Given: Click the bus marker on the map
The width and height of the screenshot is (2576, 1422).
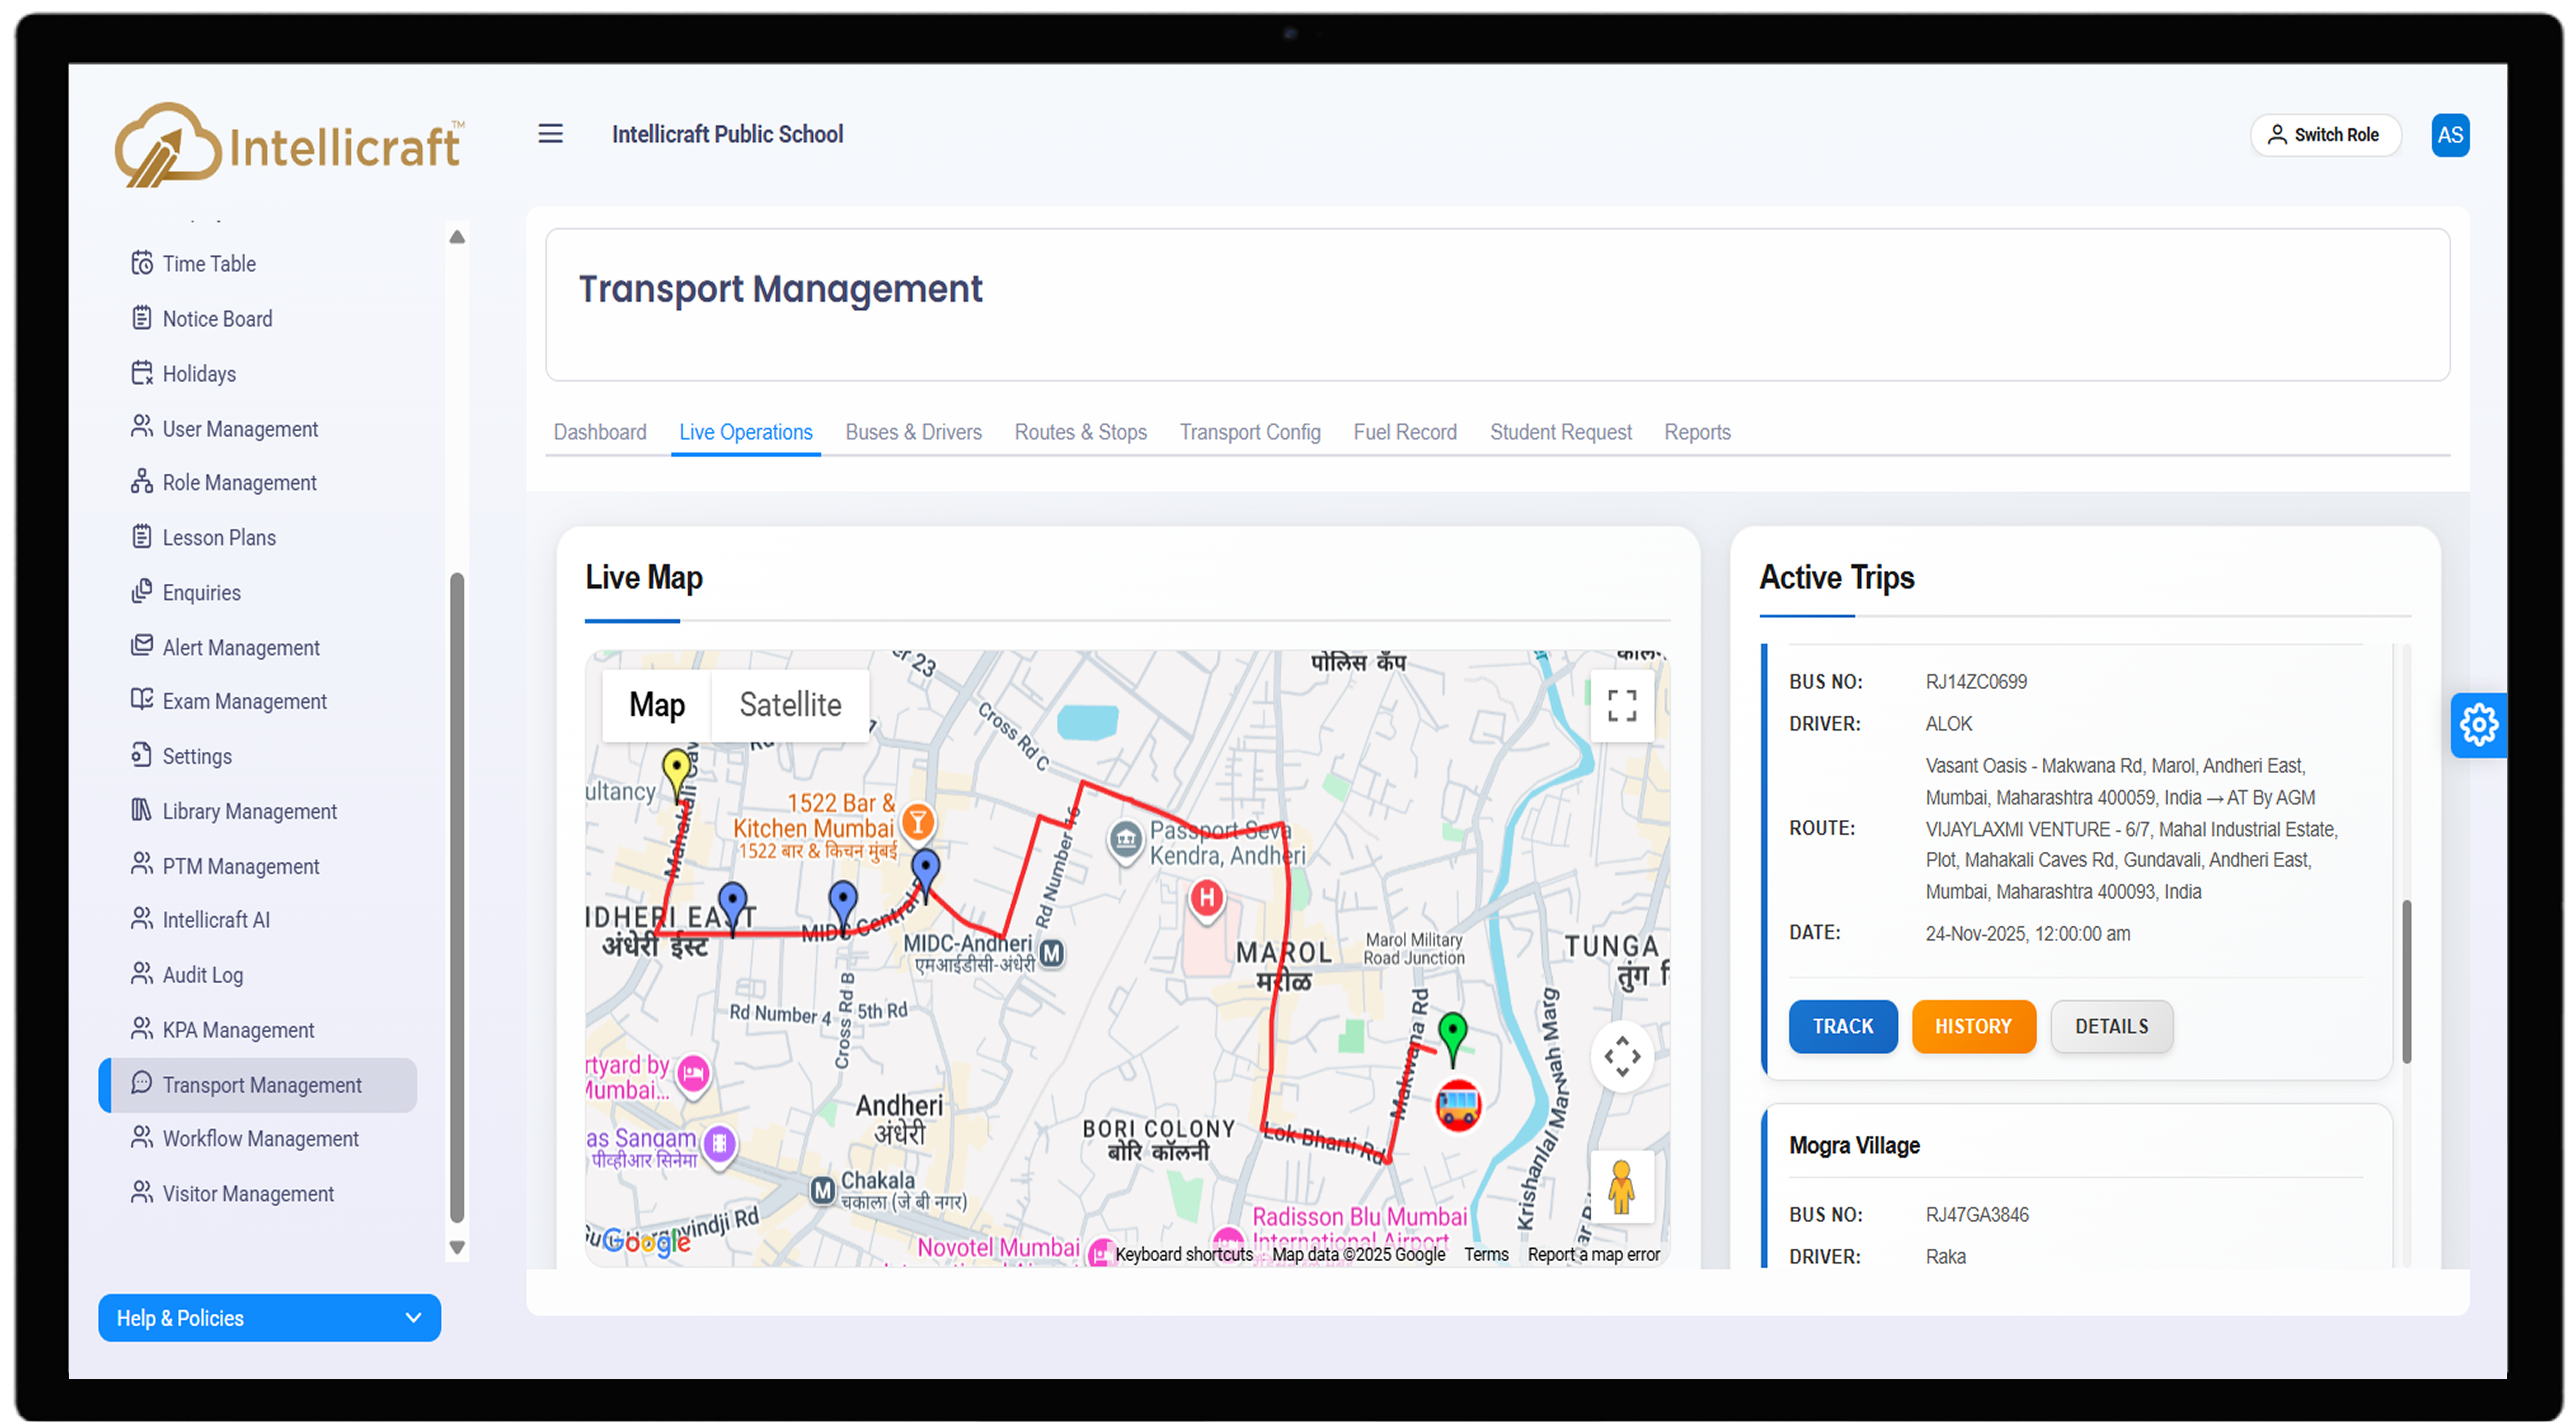Looking at the screenshot, I should click(1458, 1104).
